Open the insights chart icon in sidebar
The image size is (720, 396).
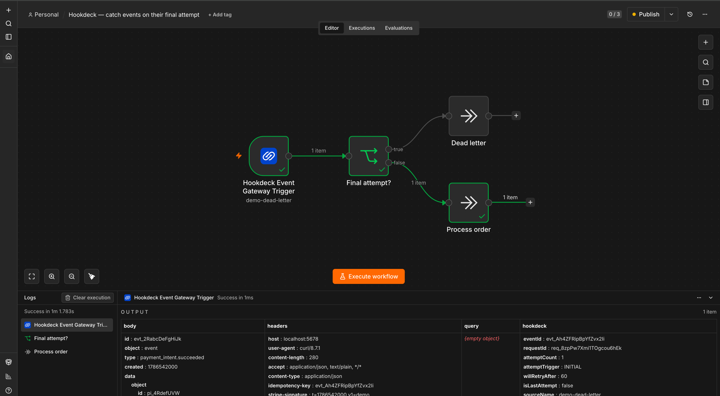tap(9, 376)
